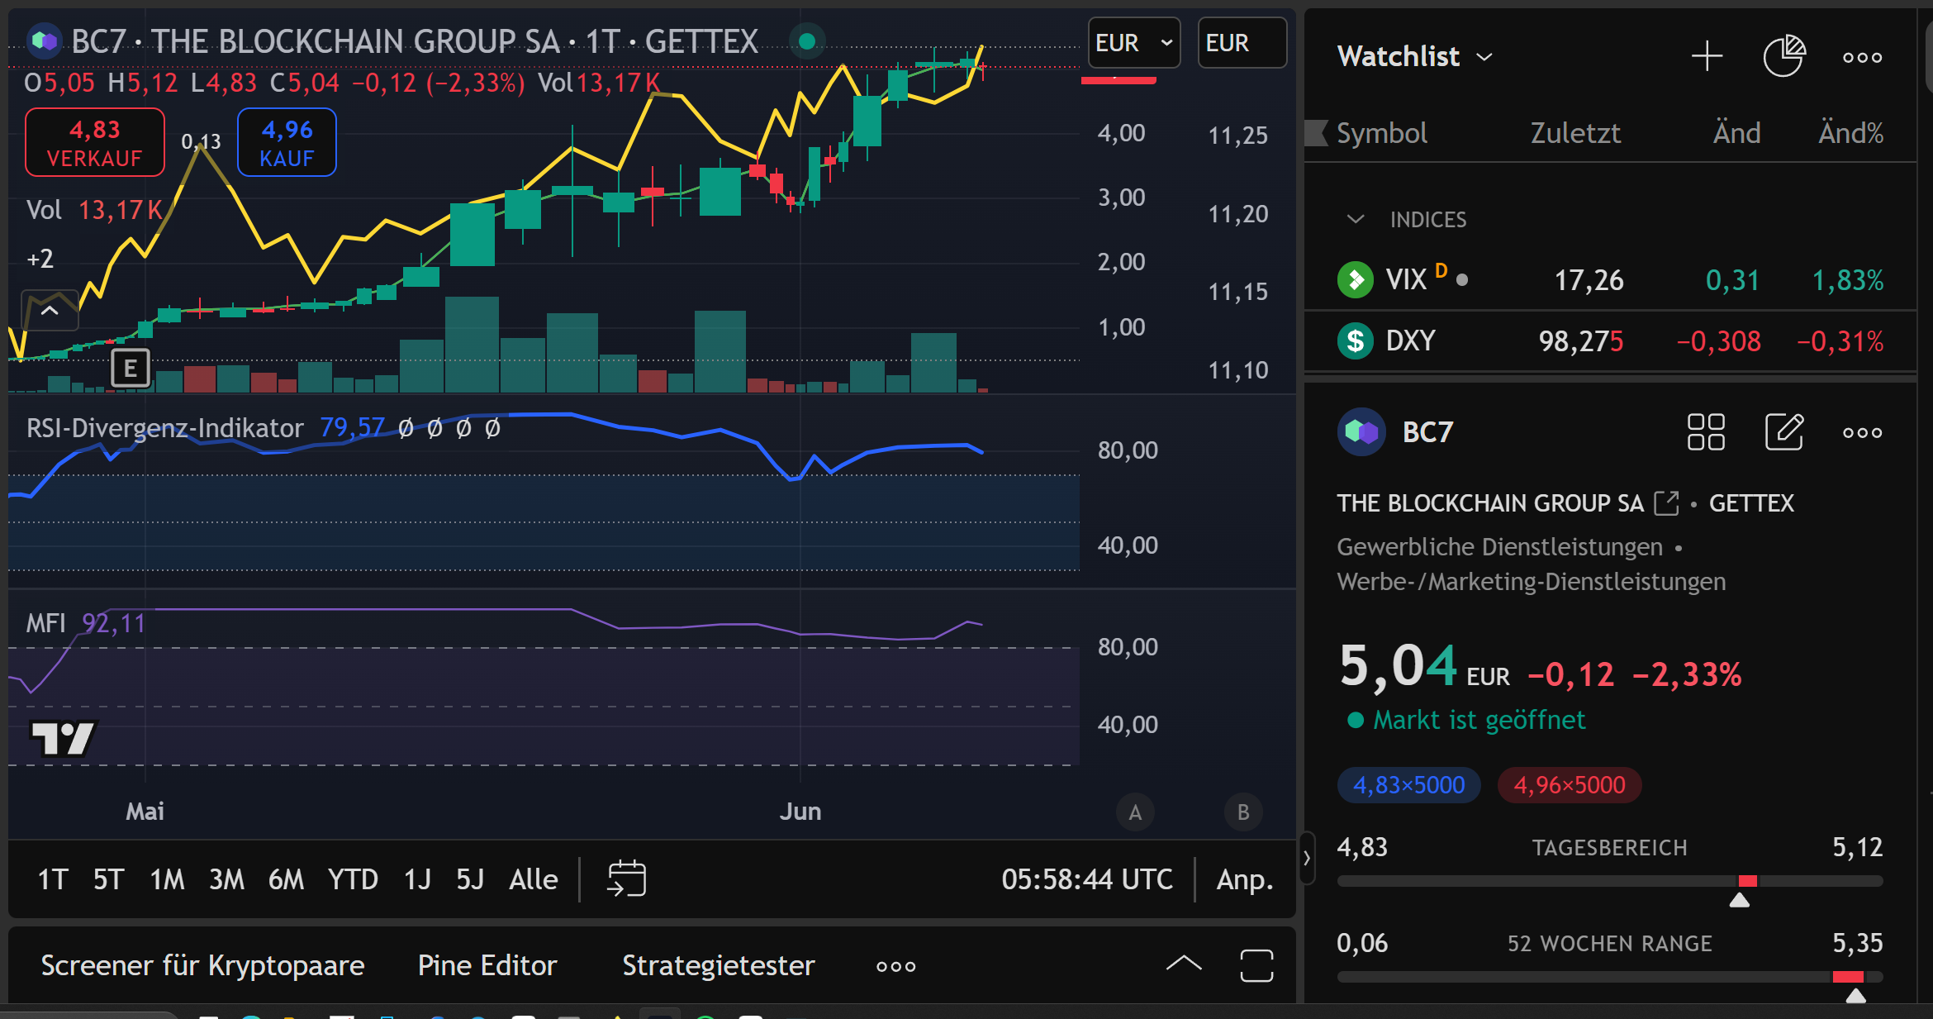Sort watchlist by the Zuletzt column header
This screenshot has width=1933, height=1019.
pyautogui.click(x=1575, y=133)
